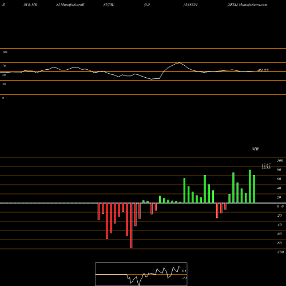Click the "SI & MR" header label

point(30,5)
